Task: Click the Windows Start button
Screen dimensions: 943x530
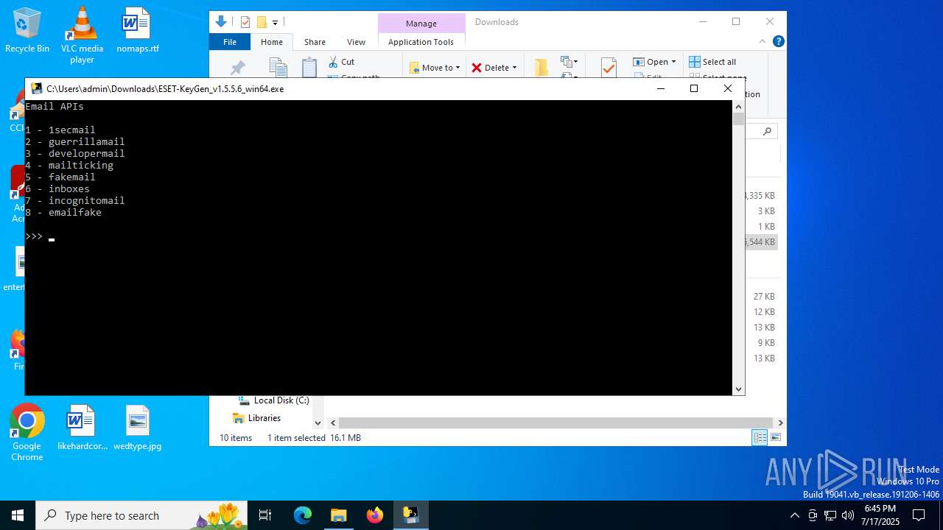Action: [18, 515]
